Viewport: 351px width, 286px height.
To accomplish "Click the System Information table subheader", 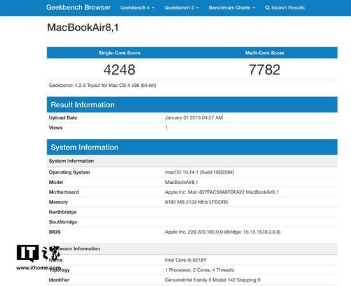I will 192,161.
